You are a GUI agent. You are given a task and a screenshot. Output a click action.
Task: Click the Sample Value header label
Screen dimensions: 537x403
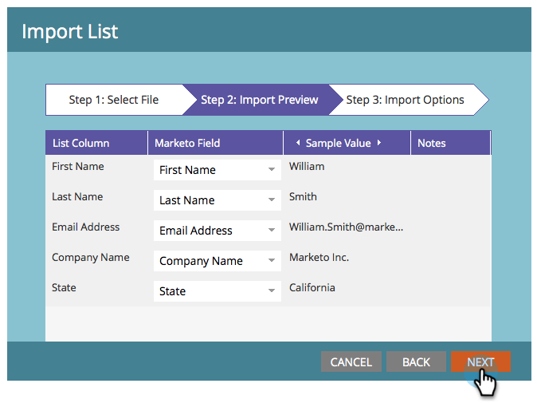339,143
